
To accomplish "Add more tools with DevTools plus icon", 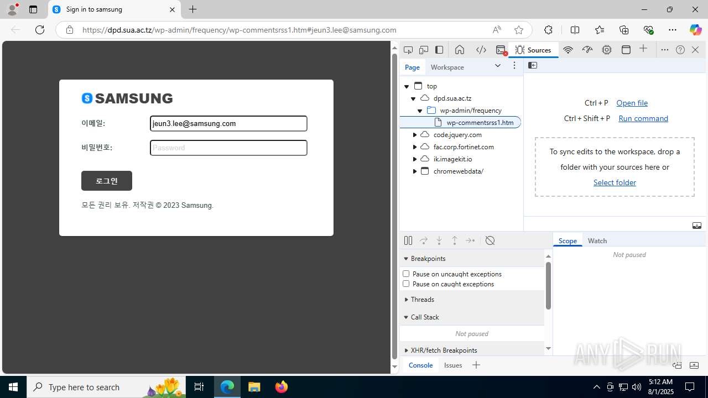I will click(643, 49).
